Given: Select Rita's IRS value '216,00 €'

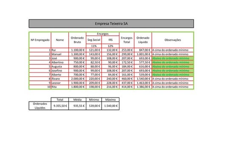Looking at the screenshot, I should pos(110,87).
